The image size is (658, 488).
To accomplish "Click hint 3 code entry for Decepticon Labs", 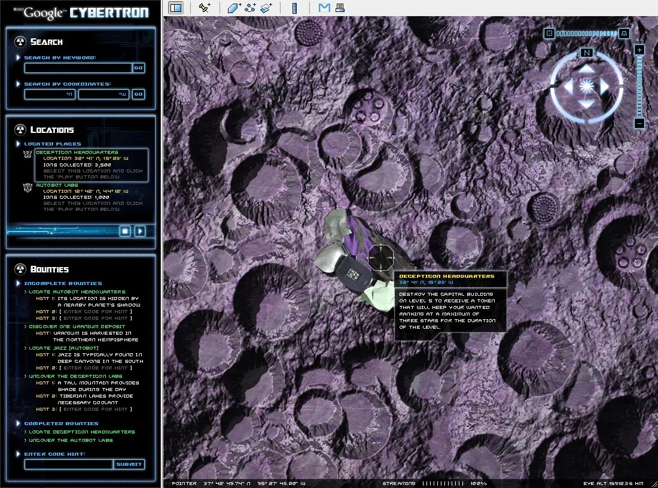I will click(96, 409).
